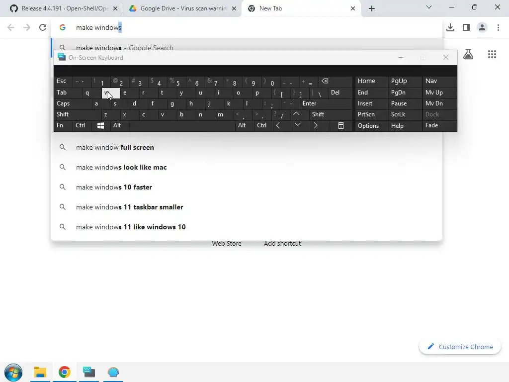This screenshot has height=382, width=509.
Task: Click the Enter key on On-Screen Keyboard
Action: click(x=326, y=103)
